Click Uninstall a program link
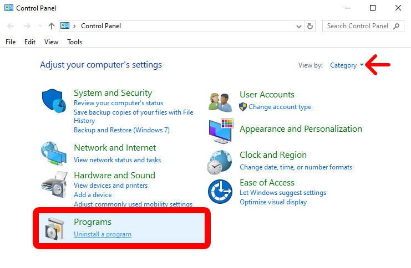This screenshot has height=268, width=411. coord(103,234)
